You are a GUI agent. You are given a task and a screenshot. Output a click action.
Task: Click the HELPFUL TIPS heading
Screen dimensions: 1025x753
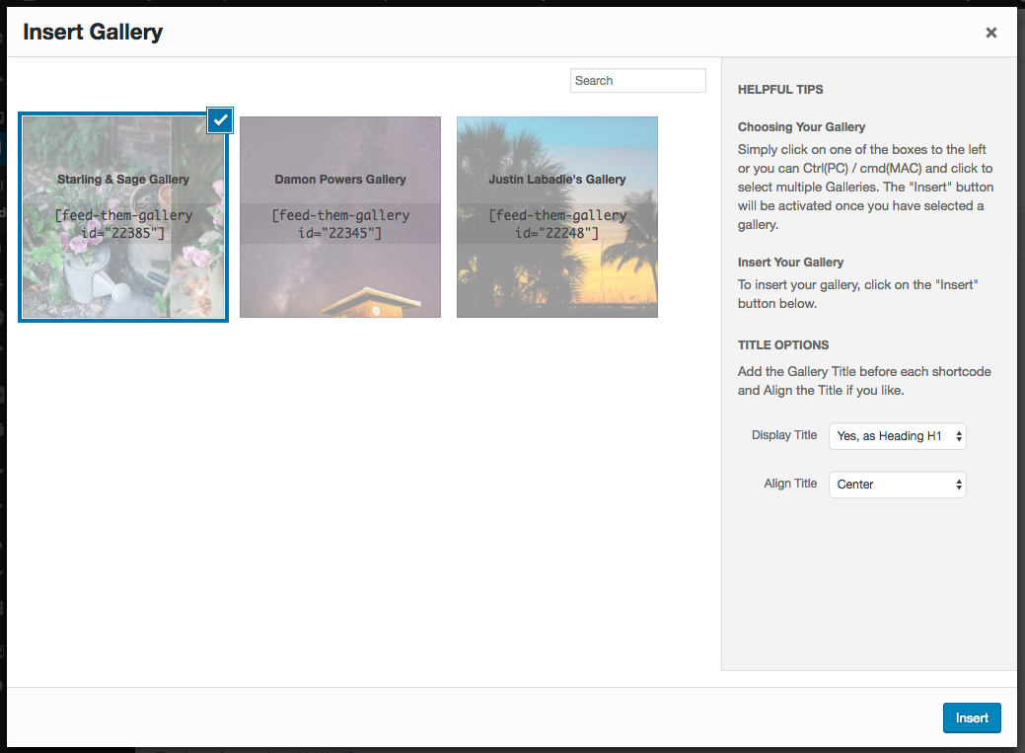pyautogui.click(x=780, y=90)
